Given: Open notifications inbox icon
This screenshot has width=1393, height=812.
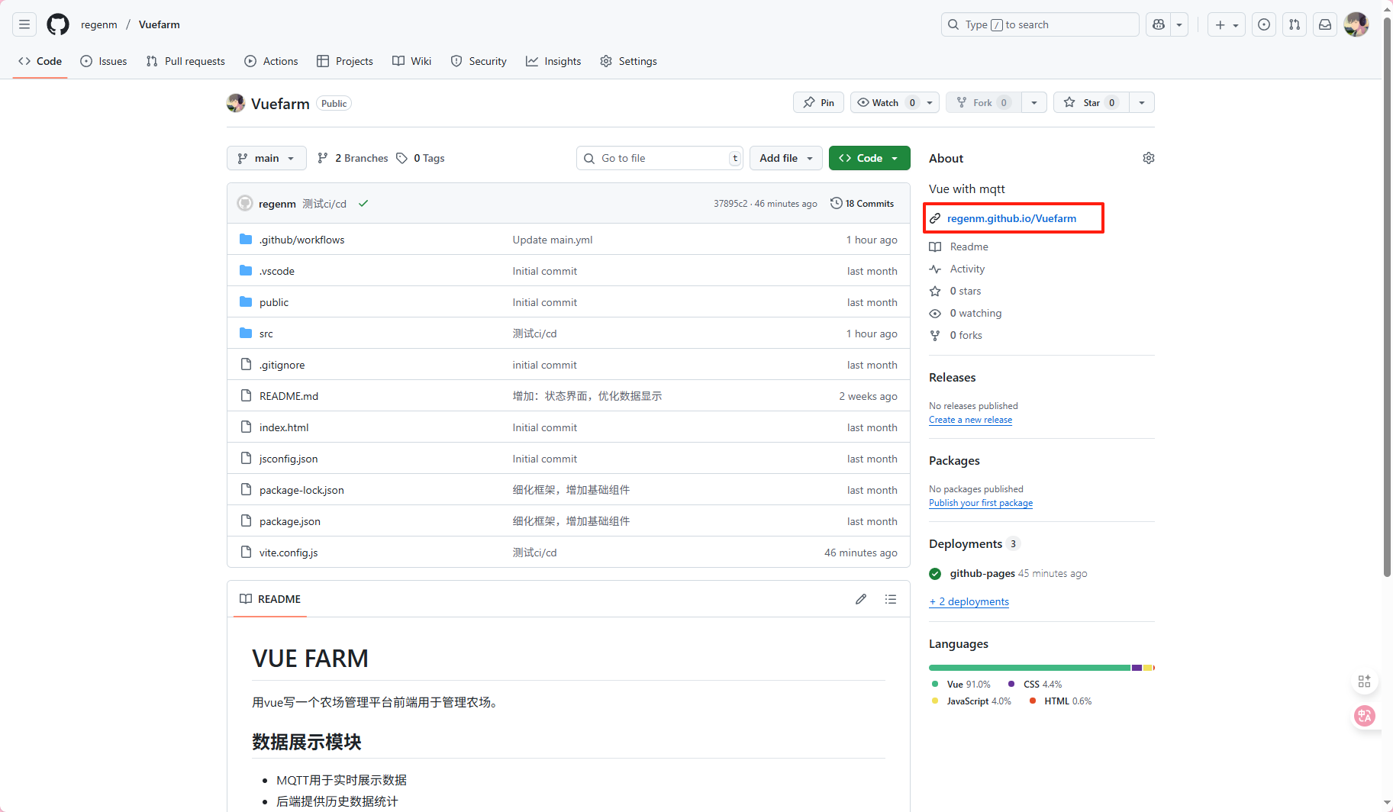Looking at the screenshot, I should click(1325, 24).
